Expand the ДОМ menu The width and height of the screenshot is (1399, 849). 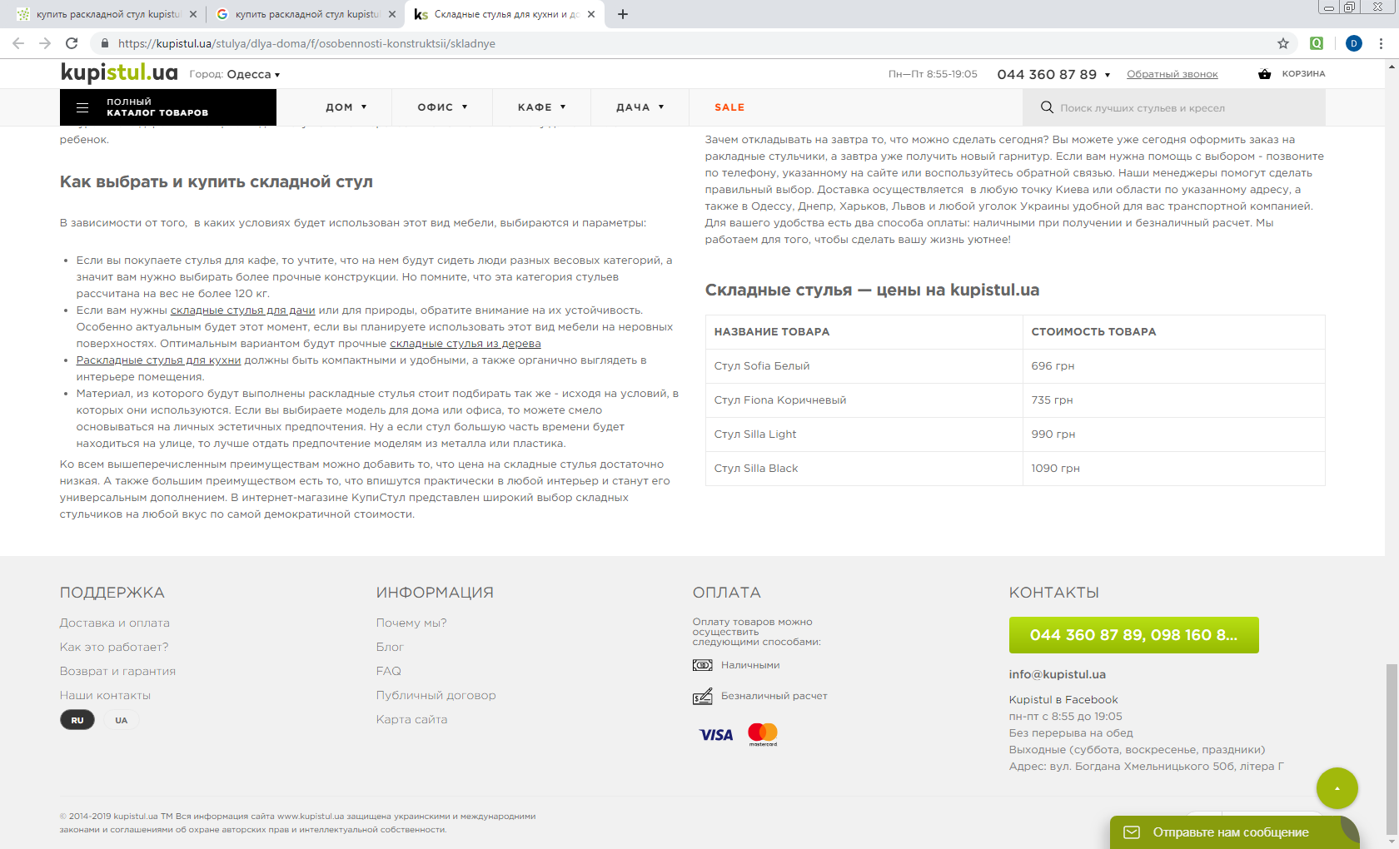pyautogui.click(x=346, y=107)
